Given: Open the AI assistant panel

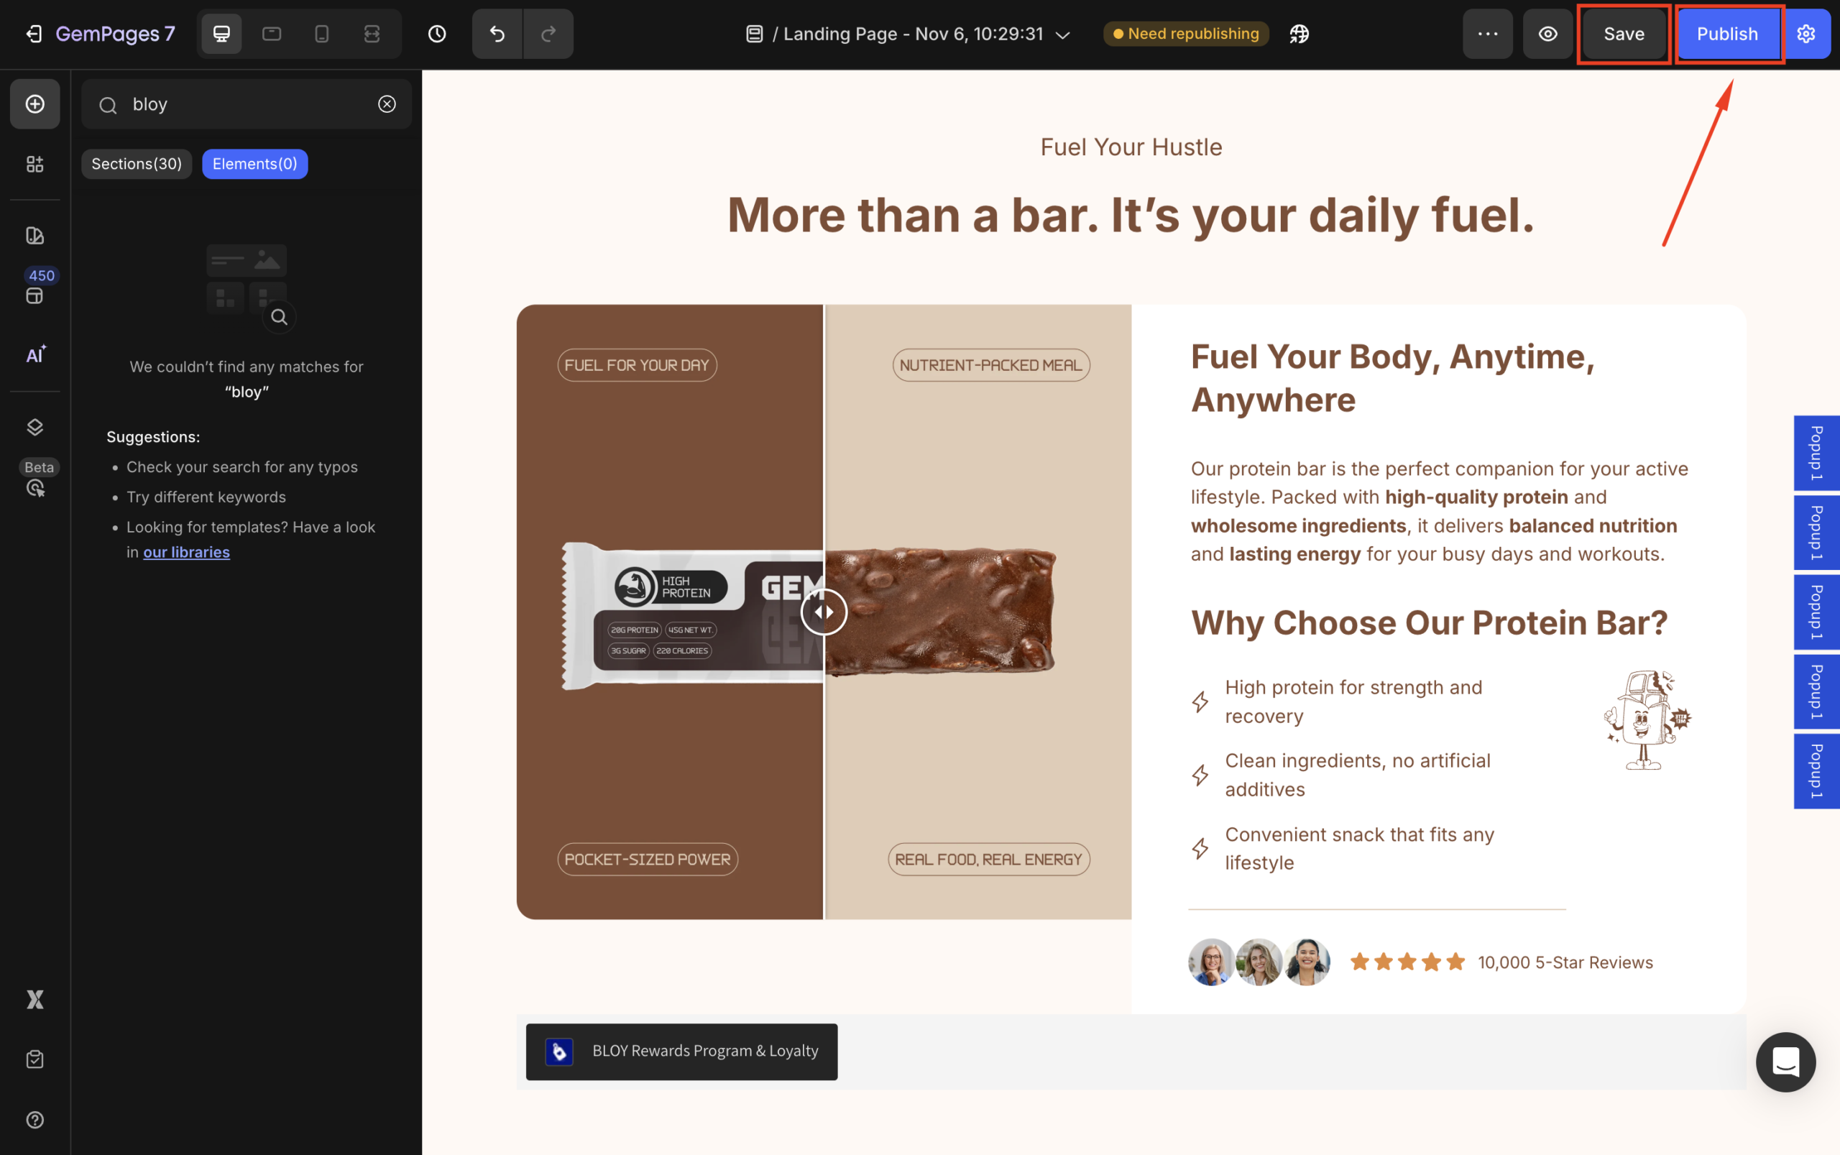Looking at the screenshot, I should click(34, 354).
